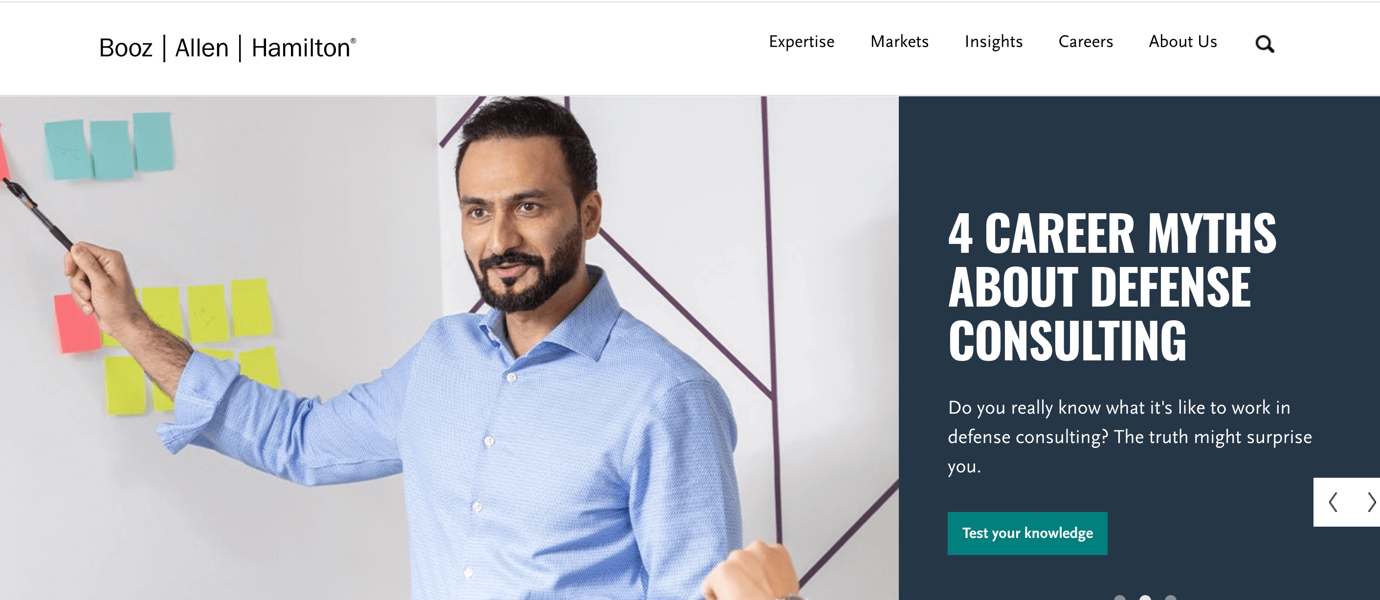Select the active middle carousel dot

pyautogui.click(x=1145, y=598)
